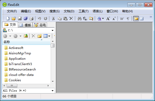Open the 视图(V) menu
The image size is (155, 101).
click(x=40, y=11)
